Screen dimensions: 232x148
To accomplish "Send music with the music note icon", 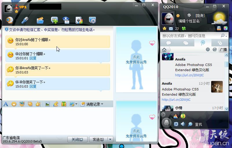I will pos(56,104).
